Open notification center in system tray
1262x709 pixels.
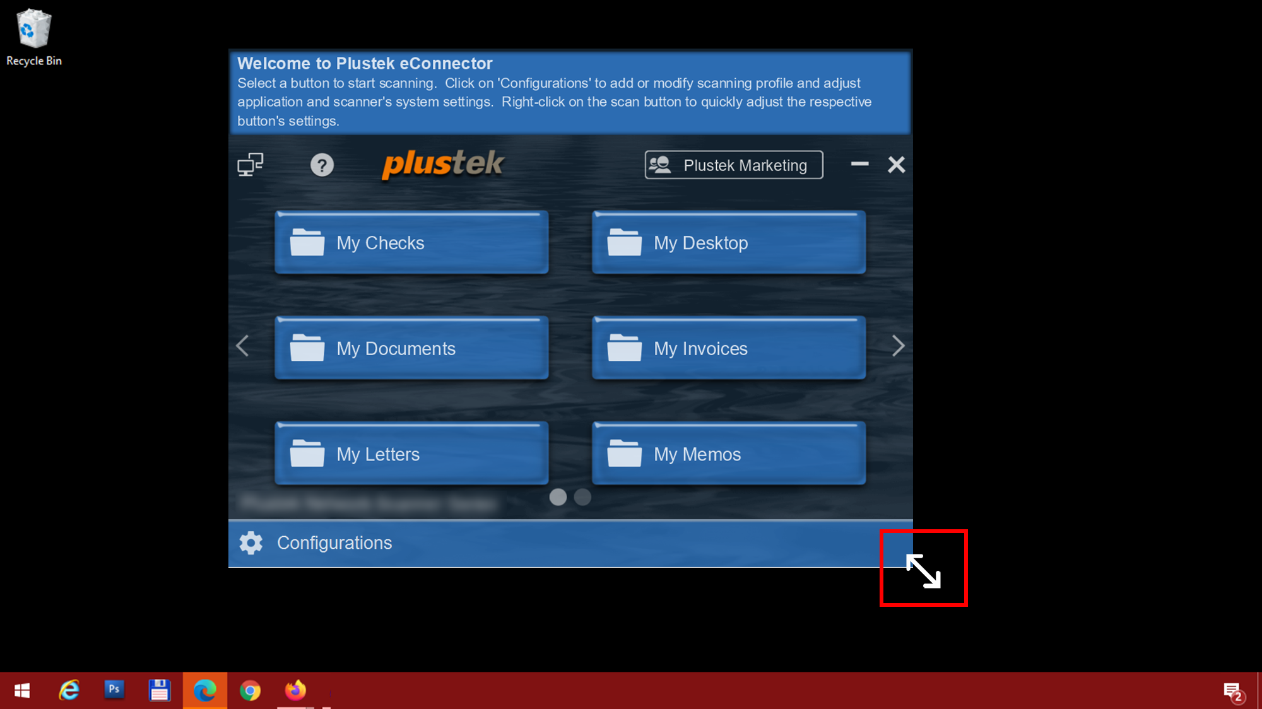pos(1232,691)
